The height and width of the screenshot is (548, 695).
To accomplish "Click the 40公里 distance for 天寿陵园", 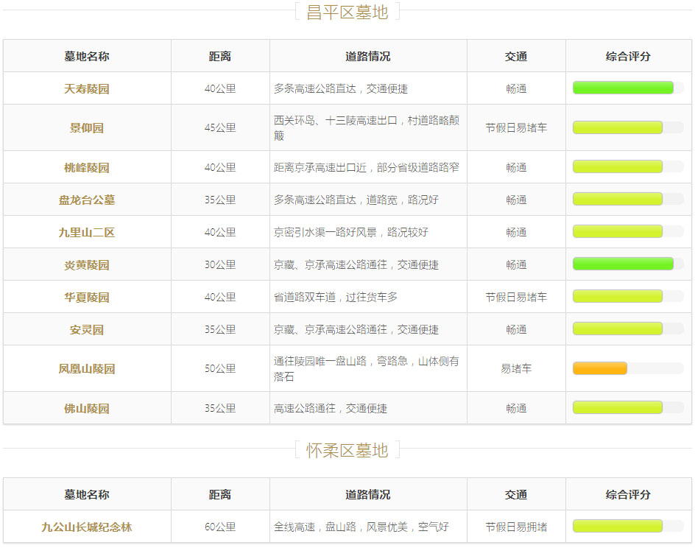I will [220, 88].
